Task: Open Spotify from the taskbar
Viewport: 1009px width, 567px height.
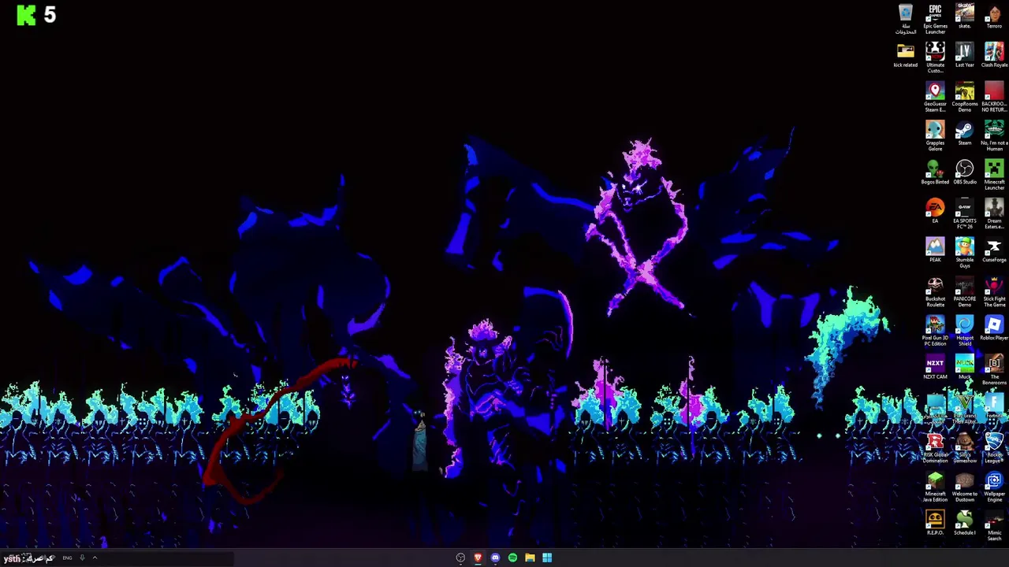Action: coord(512,558)
